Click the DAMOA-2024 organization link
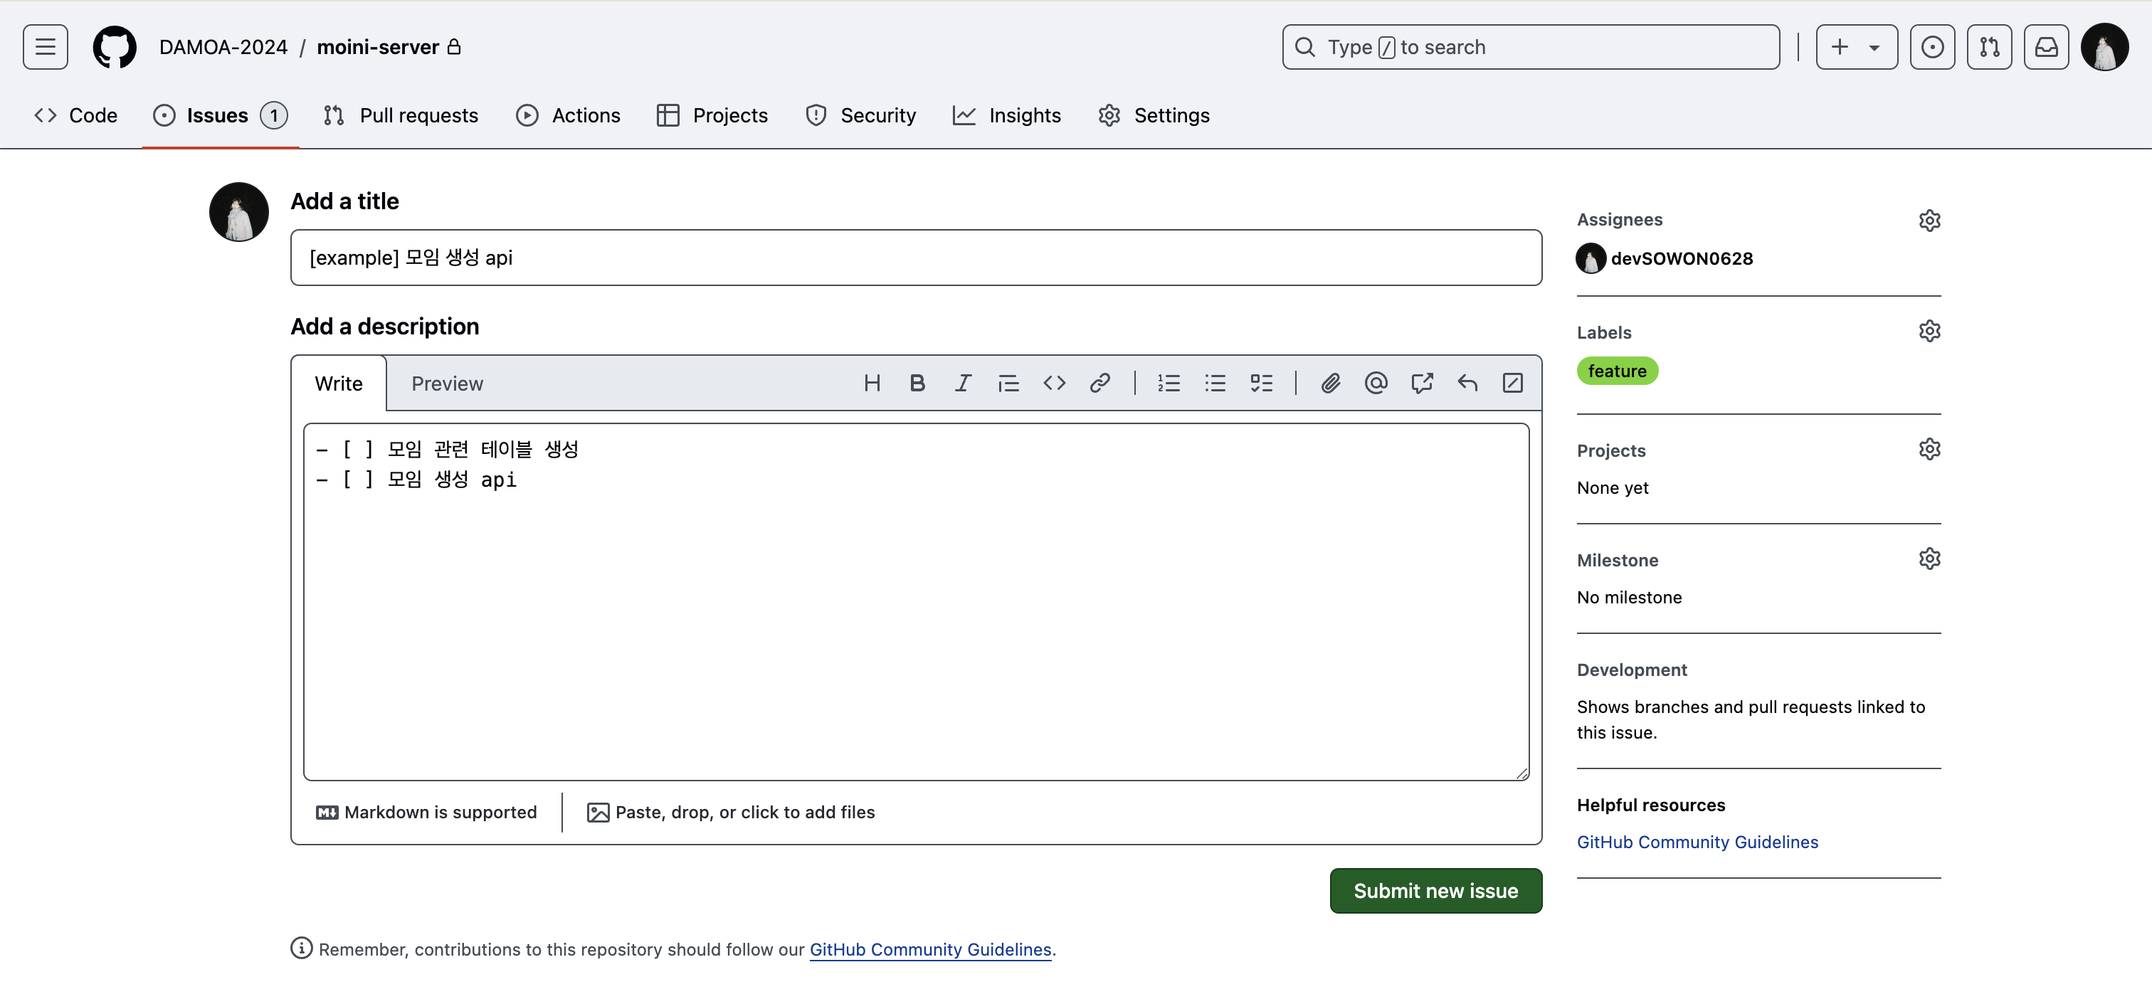The image size is (2152, 999). point(223,47)
